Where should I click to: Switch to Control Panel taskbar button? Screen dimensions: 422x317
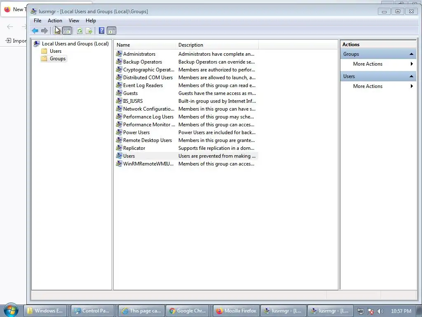pyautogui.click(x=93, y=310)
